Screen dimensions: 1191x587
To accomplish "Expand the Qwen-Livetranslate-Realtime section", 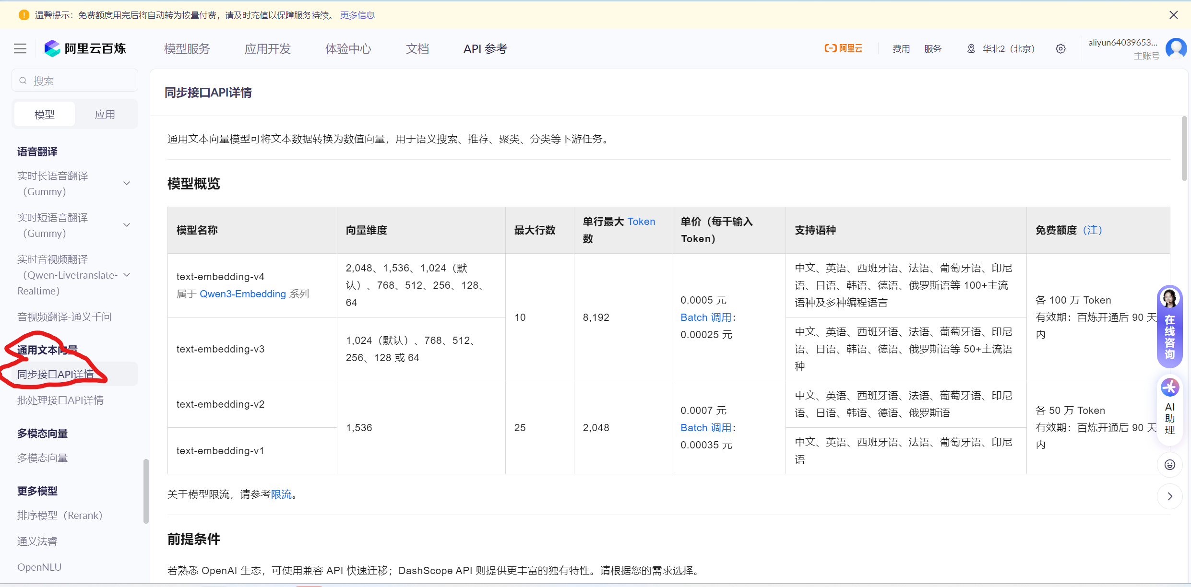I will click(127, 275).
